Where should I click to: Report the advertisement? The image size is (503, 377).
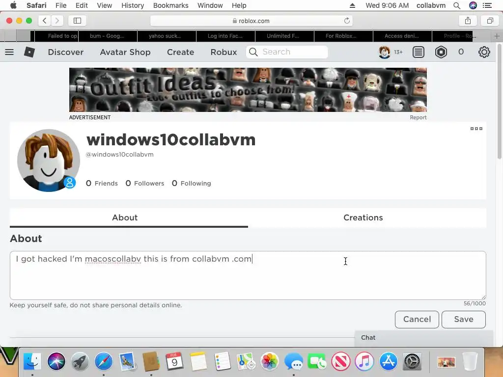[418, 118]
